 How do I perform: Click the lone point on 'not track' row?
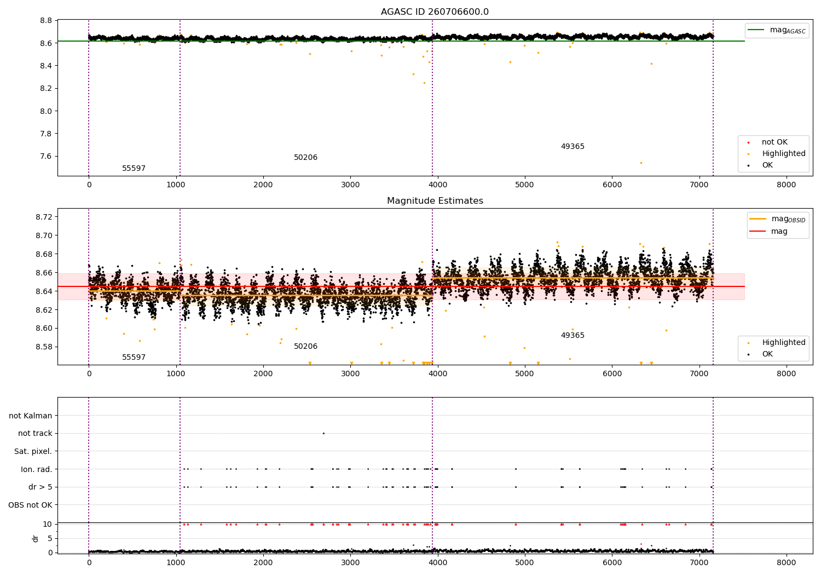pos(323,433)
